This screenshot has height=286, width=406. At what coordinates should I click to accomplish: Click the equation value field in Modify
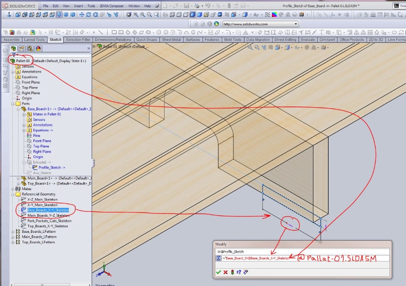pos(305,258)
